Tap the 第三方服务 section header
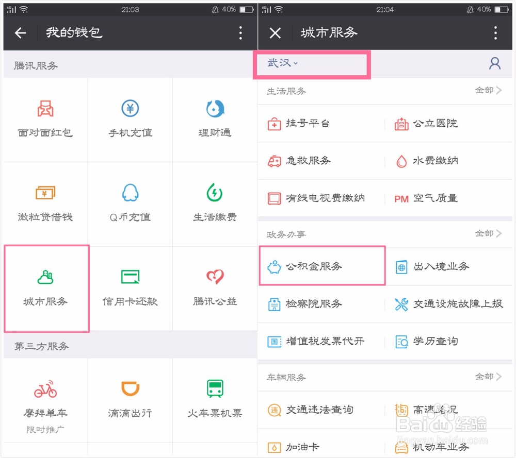Screen dimensions: 516x458 coord(41,346)
